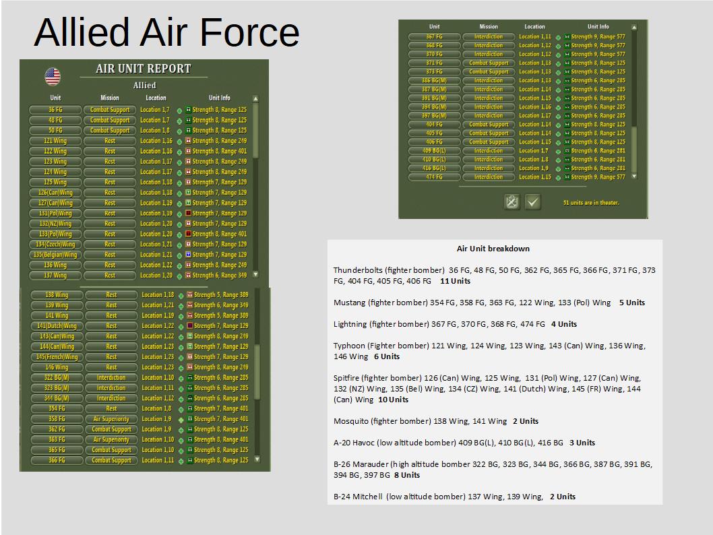This screenshot has width=713, height=535.
Task: Click the Unit Info column header in right panel
Action: [598, 27]
